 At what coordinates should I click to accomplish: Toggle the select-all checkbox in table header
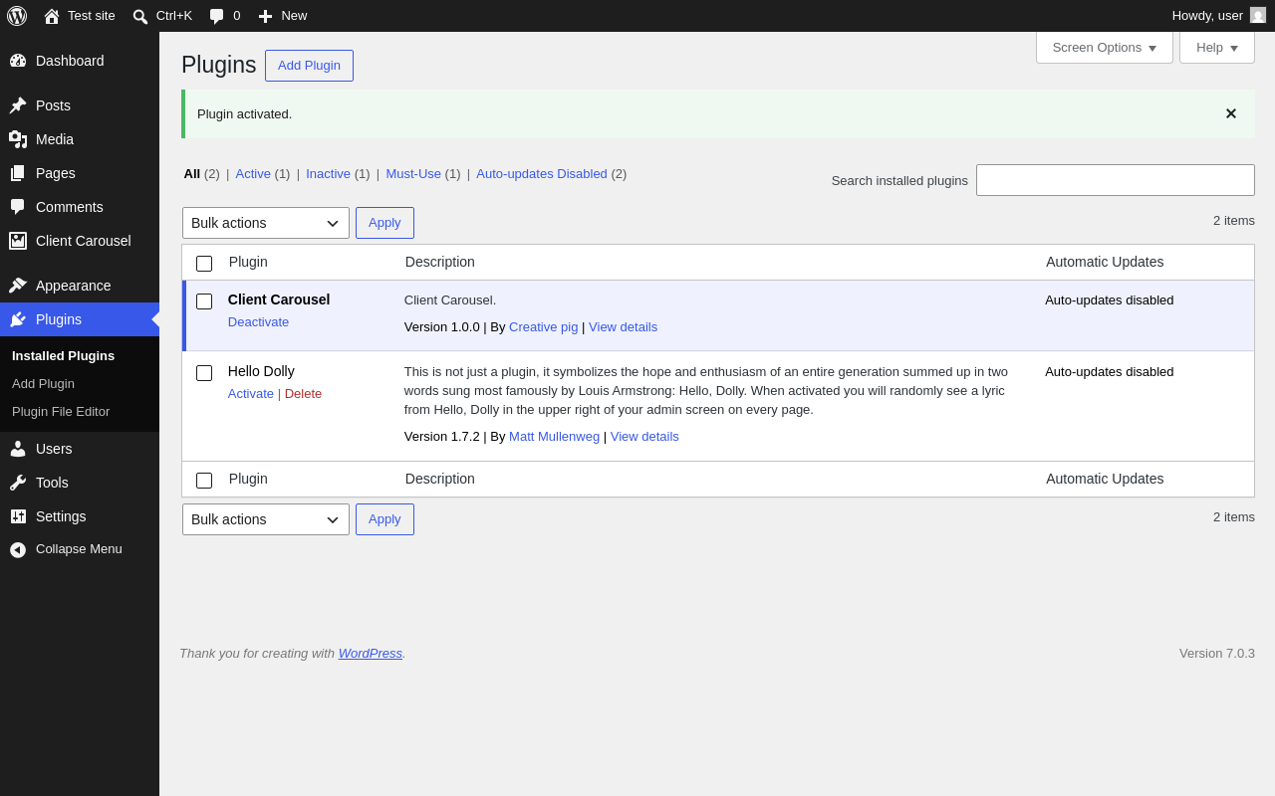(x=204, y=264)
